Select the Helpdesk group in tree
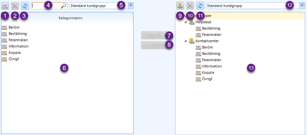 203,22
